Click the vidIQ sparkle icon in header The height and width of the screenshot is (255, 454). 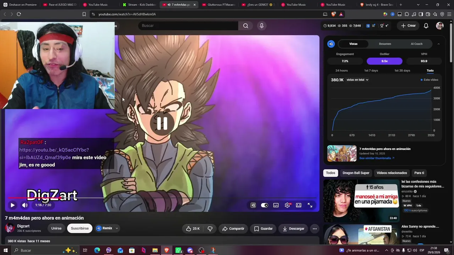pyautogui.click(x=387, y=25)
